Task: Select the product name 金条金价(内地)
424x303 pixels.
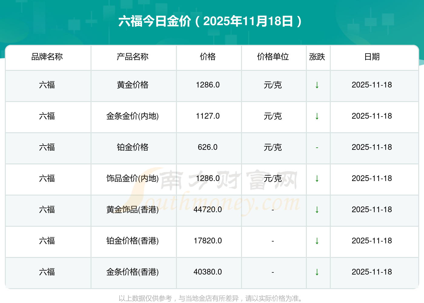Action: point(133,116)
